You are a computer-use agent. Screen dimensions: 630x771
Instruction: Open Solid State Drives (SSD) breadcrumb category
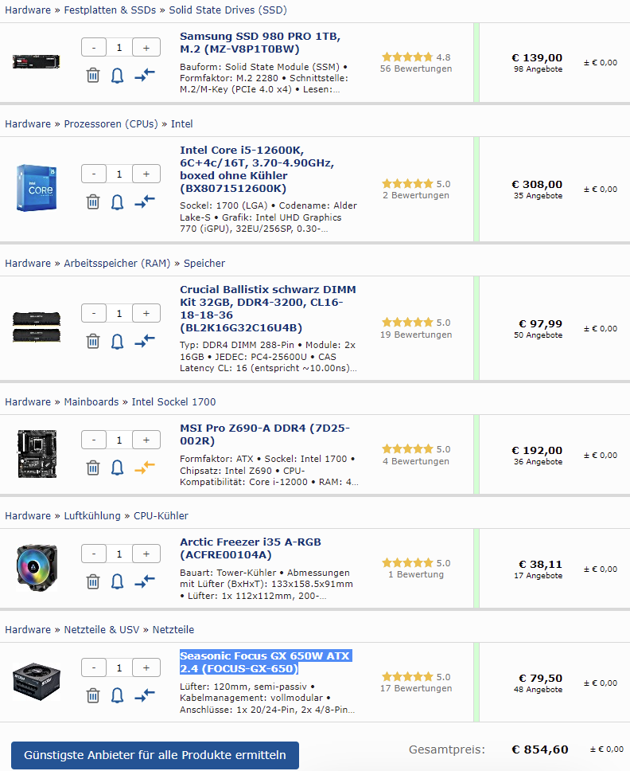pos(227,10)
